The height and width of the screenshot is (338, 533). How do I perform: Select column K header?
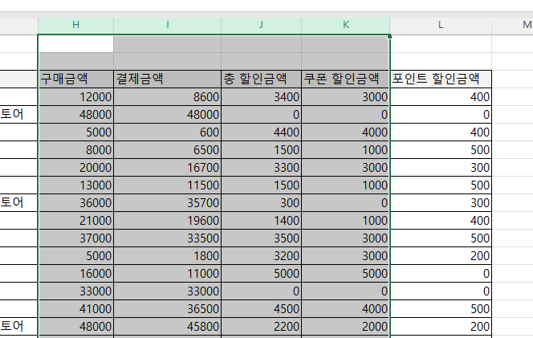[346, 25]
